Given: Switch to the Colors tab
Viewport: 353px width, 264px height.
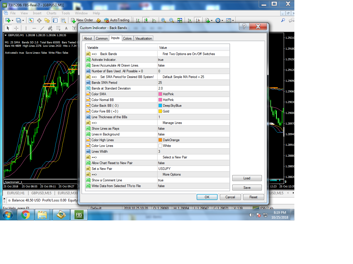Looking at the screenshot, I should tap(127, 38).
